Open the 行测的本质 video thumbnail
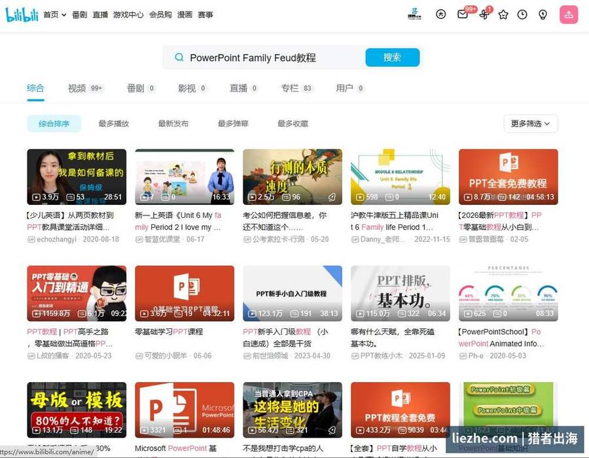Screen dimensions: 589x458 293,177
